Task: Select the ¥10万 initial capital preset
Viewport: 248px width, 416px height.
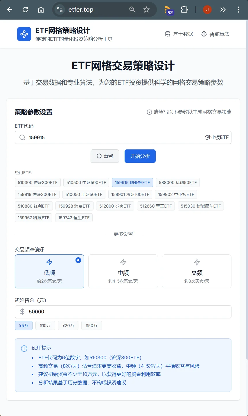Action: click(x=45, y=325)
